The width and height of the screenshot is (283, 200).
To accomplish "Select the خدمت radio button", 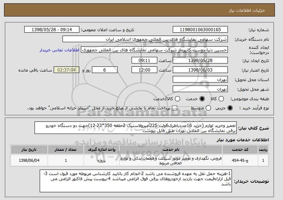I will [202, 99].
